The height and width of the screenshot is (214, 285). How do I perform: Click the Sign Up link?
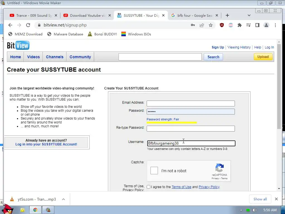pyautogui.click(x=218, y=47)
